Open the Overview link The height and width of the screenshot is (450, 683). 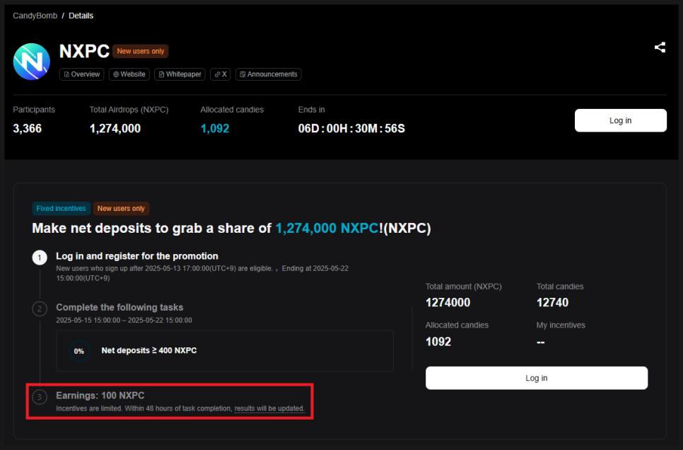tap(81, 74)
